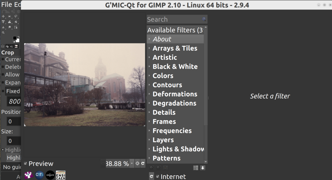Expand the Arrays & Tiles category arrow
Screen dimensions: 332x180
click(149, 48)
